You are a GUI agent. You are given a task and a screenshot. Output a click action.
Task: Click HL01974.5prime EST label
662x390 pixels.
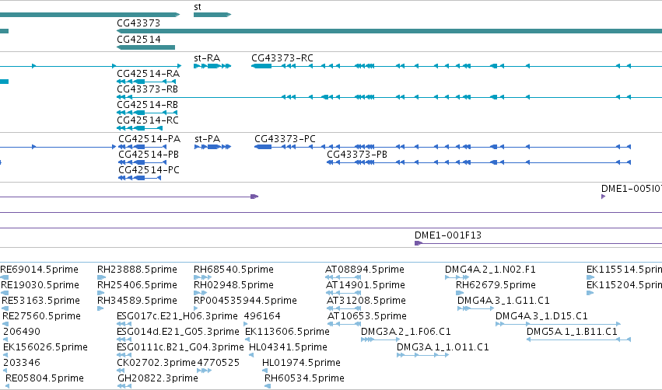(x=302, y=363)
